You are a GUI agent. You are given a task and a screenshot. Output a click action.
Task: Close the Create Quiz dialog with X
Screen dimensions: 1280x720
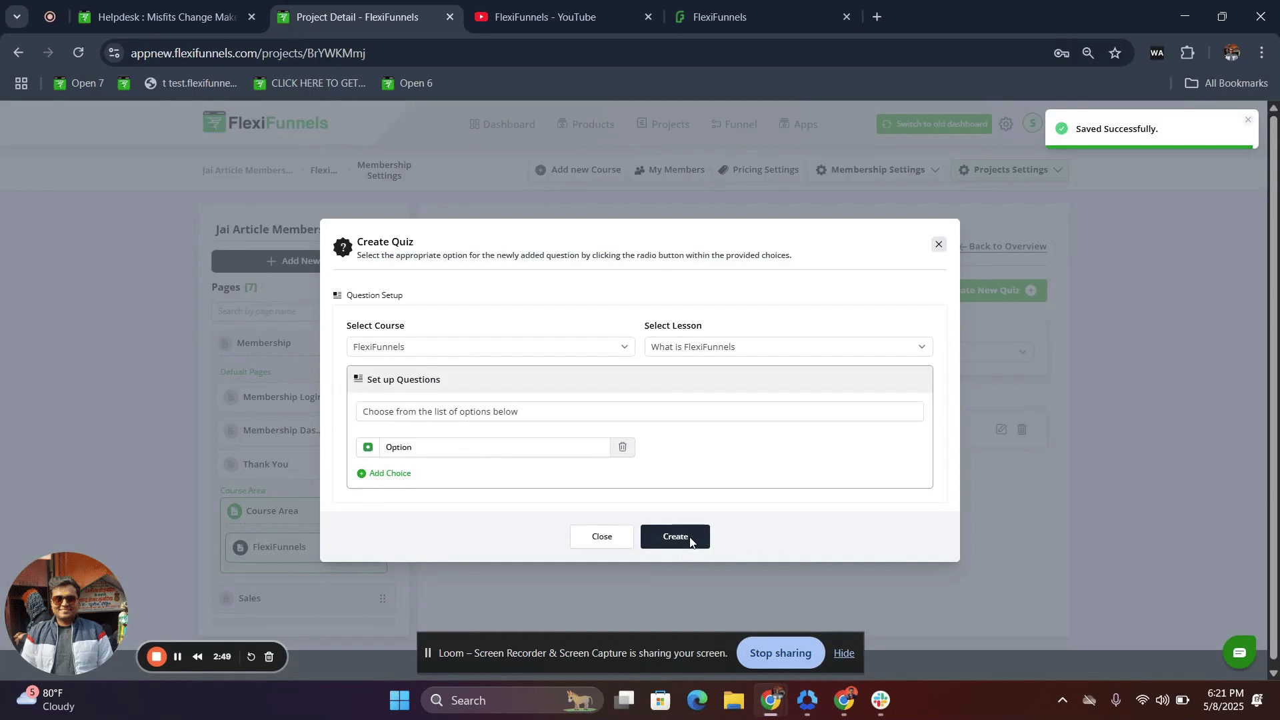point(938,244)
